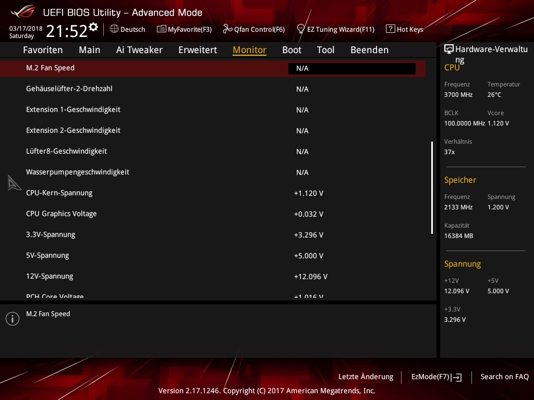Launch EZ Tuning Wizard bulb icon
The width and height of the screenshot is (534, 400).
(301, 29)
